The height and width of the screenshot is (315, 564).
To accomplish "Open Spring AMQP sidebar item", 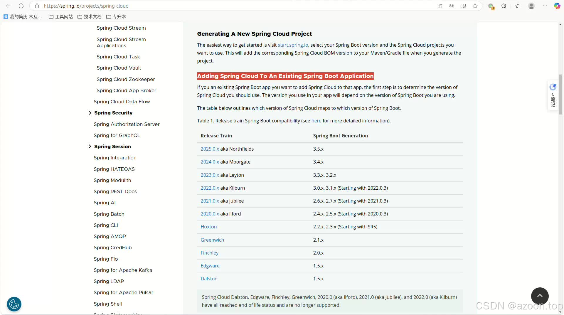I will [110, 236].
